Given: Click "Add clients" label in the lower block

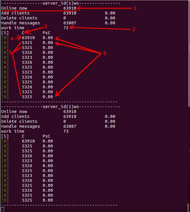Looking at the screenshot, I should tap(15, 116).
